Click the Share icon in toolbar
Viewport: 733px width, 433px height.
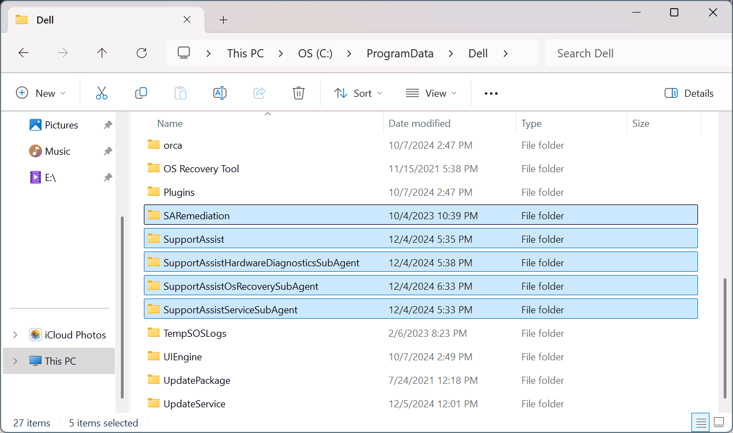pos(259,93)
